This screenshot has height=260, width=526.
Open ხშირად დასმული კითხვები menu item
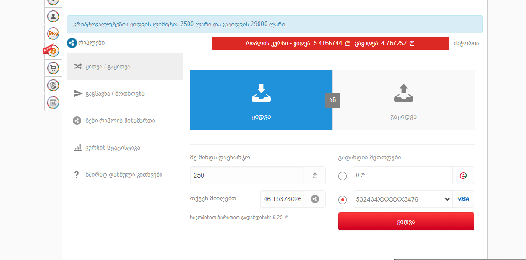tap(125, 175)
